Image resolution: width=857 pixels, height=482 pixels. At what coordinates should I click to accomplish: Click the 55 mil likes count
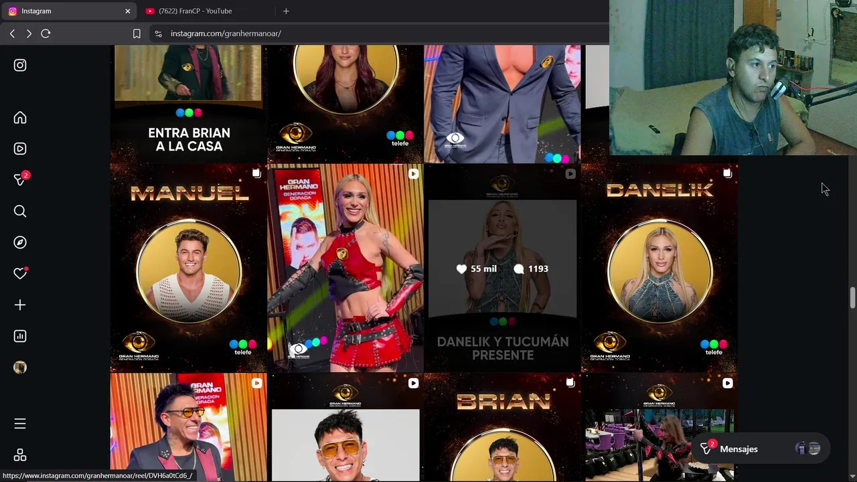(476, 268)
